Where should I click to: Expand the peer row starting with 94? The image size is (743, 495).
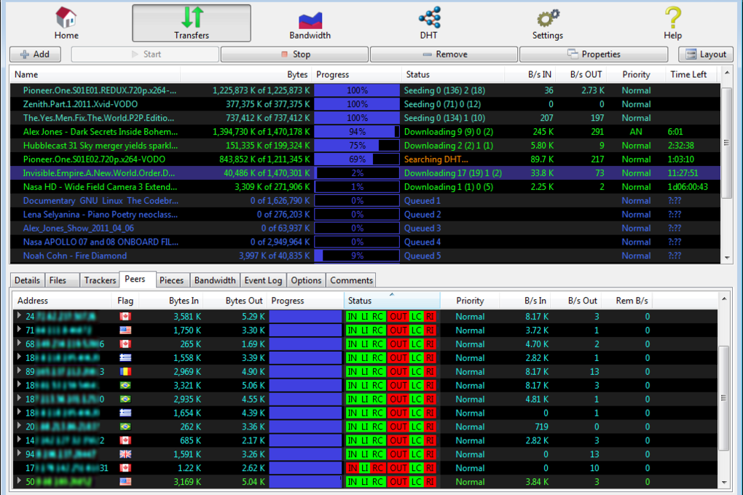tap(19, 453)
